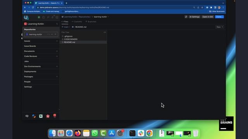The height and width of the screenshot is (139, 248).
Task: Open the Compose Multipla... bookmark
Action: tap(32, 11)
